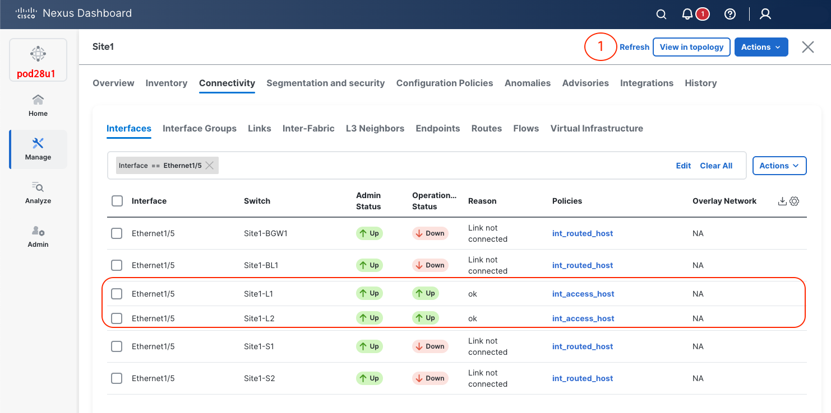Image resolution: width=831 pixels, height=413 pixels.
Task: Open Admin in the left sidebar
Action: (38, 236)
